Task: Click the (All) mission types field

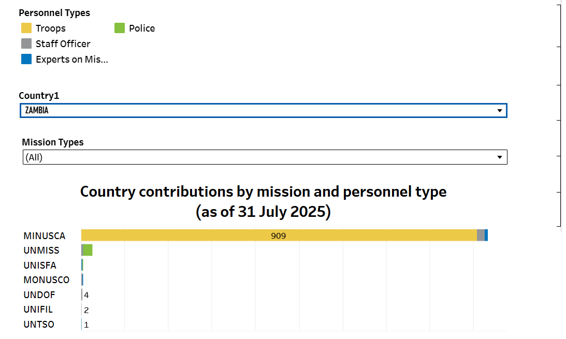Action: (x=265, y=157)
